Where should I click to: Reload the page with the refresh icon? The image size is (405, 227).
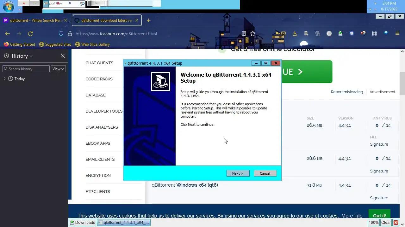point(30,34)
